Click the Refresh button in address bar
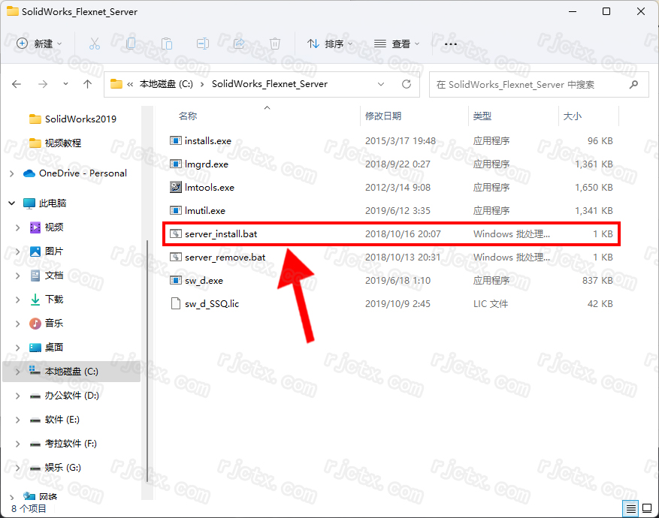The width and height of the screenshot is (659, 518). pos(407,84)
